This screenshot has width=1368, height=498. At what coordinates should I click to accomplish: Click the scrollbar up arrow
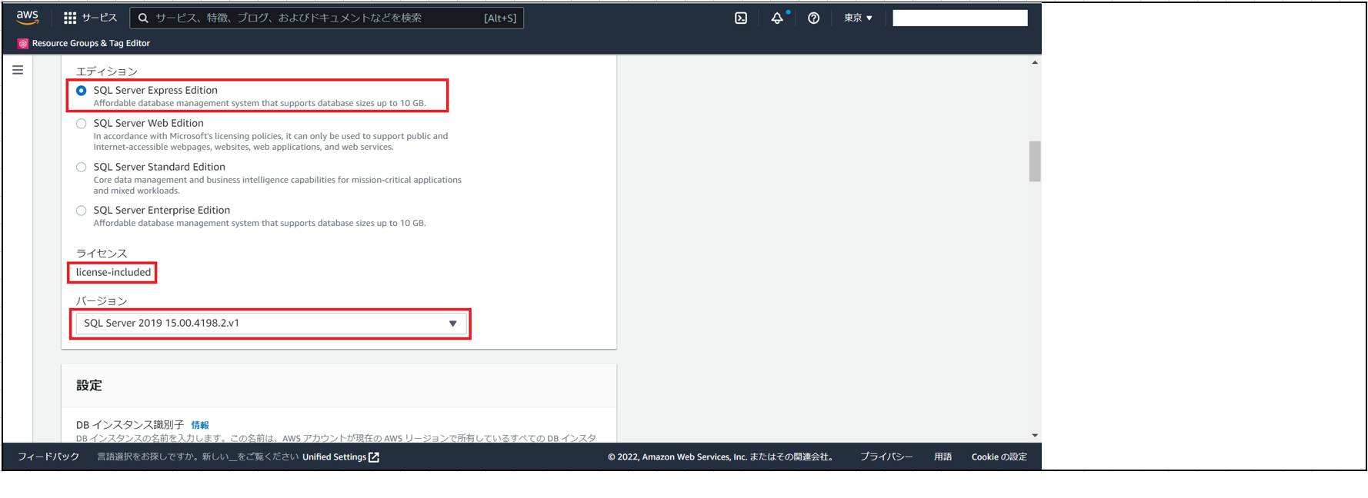[x=1035, y=62]
